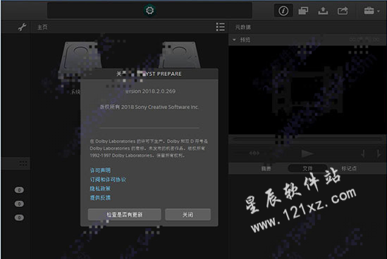387x259 pixels.
Task: Click the 元数据 panel header
Action: coord(243,27)
